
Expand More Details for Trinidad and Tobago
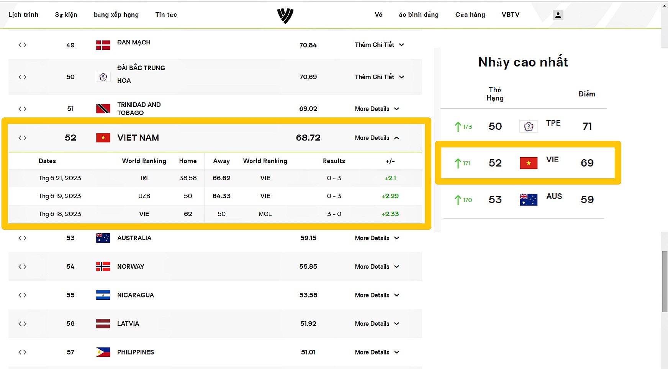377,109
